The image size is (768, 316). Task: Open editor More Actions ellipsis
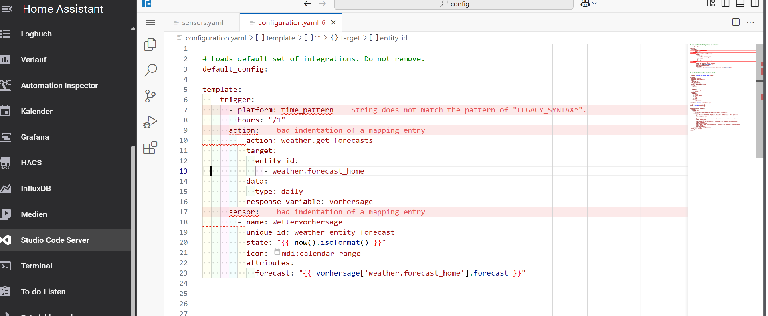[750, 22]
